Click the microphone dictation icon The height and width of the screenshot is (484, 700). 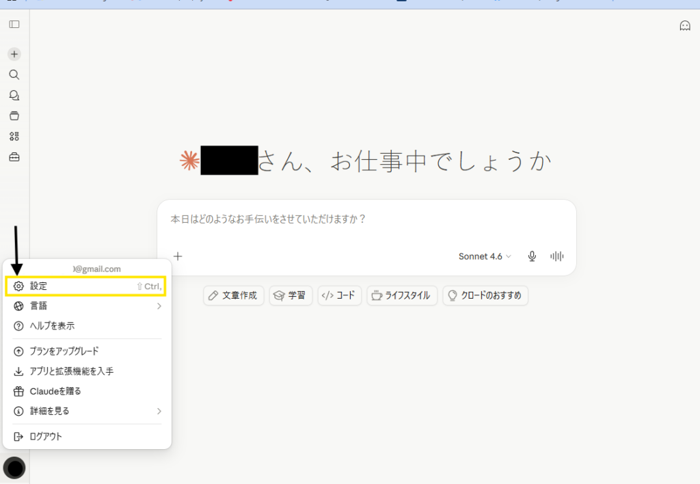tap(532, 256)
